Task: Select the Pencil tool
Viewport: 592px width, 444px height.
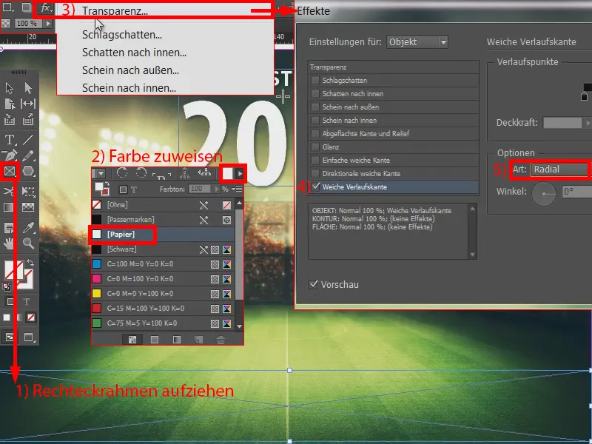Action: pyautogui.click(x=28, y=155)
